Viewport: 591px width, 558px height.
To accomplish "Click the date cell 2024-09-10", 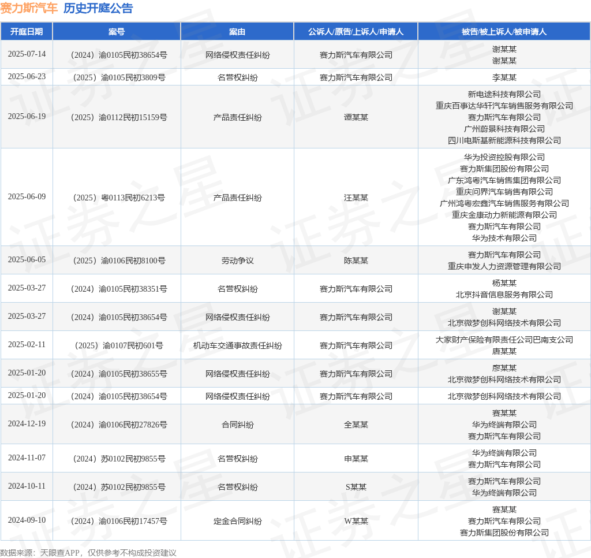I will (27, 520).
